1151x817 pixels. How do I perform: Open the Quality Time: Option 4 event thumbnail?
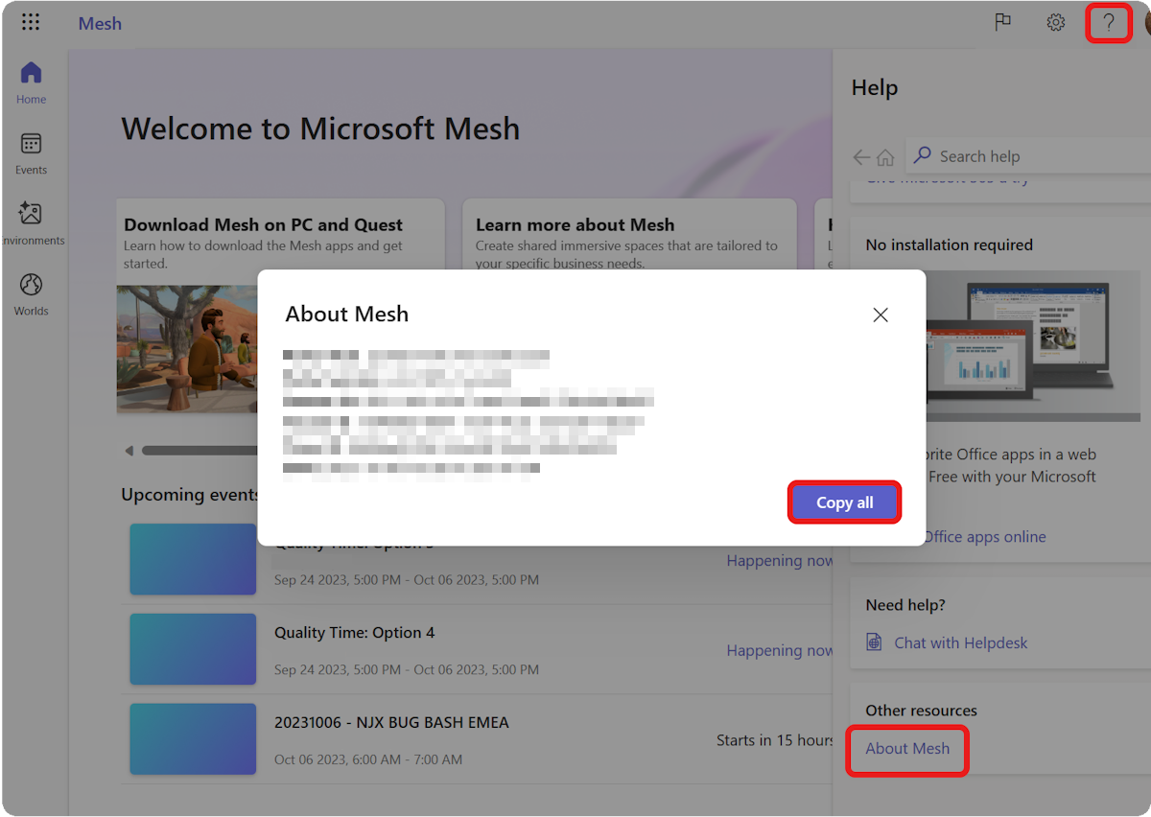coord(192,649)
